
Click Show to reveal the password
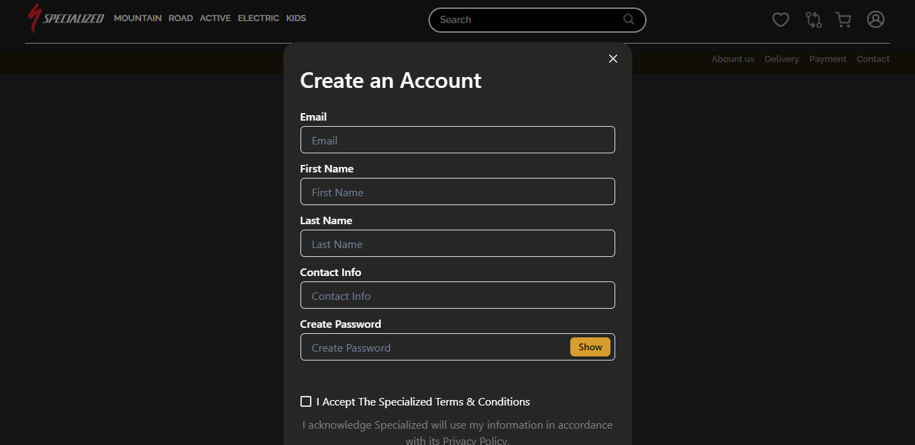click(590, 347)
